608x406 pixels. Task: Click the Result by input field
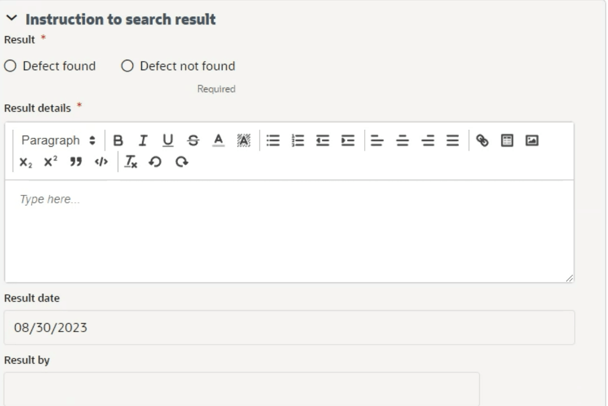[242, 389]
